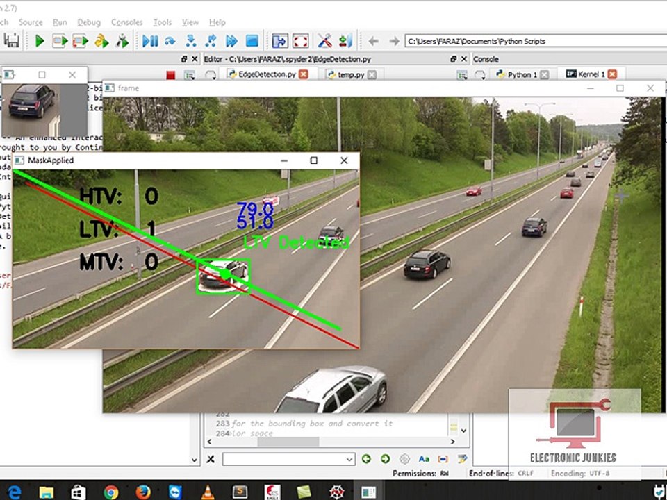Screen dimensions: 667x500
Task: Open the PYTHONPATH manager icon
Action: (x=345, y=41)
